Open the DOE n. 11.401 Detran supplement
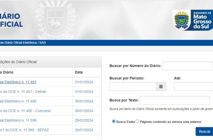The image size is (213, 140). [x=23, y=92]
